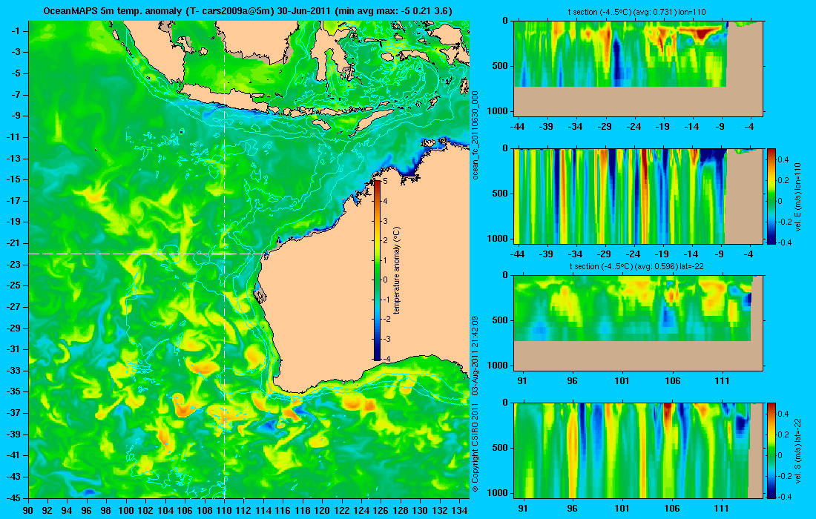Screen dimensions: 816x519
Task: Click the vertical dashed line at longitude 110
Action: point(224,259)
